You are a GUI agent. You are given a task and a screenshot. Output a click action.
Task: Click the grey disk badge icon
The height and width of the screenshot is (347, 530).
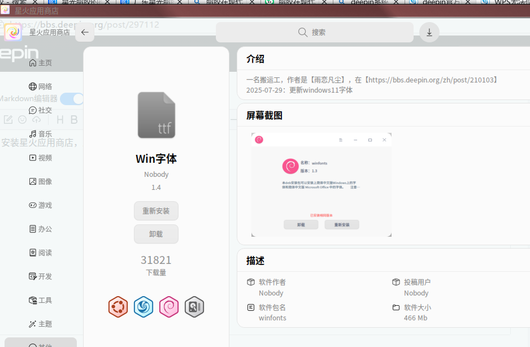(x=194, y=307)
